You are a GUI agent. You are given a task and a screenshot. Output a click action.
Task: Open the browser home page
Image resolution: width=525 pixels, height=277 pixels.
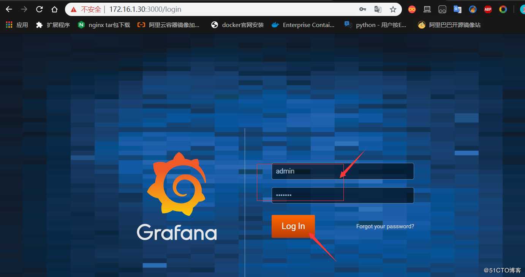click(x=54, y=9)
